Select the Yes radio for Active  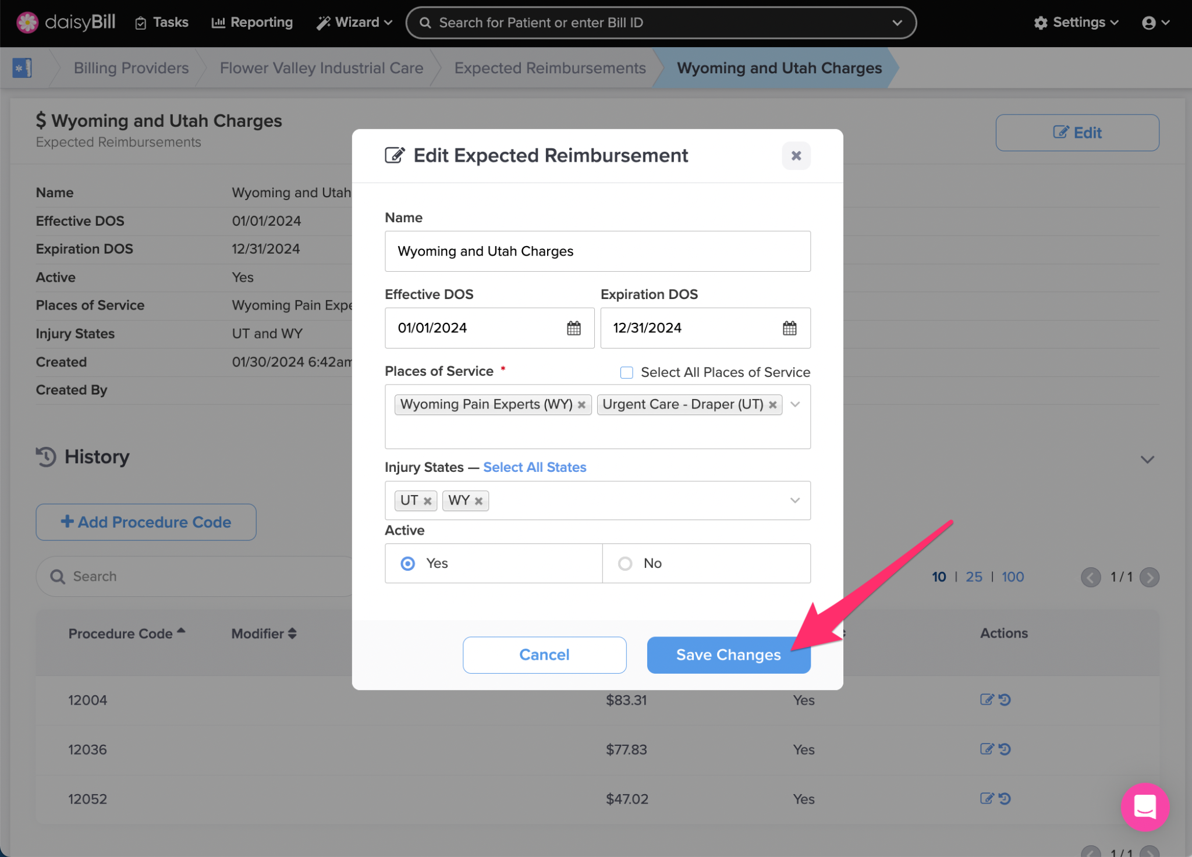tap(408, 563)
